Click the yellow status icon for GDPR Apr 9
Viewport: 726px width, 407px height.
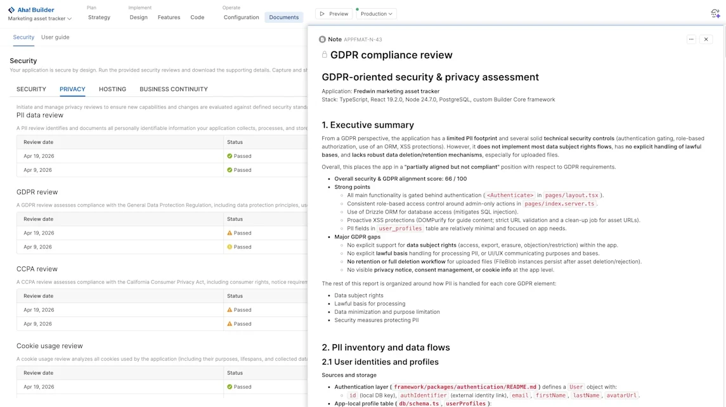pos(230,247)
